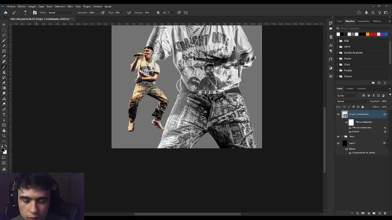The height and width of the screenshot is (220, 392).
Task: Delete layer with trash icon
Action: coord(385,213)
